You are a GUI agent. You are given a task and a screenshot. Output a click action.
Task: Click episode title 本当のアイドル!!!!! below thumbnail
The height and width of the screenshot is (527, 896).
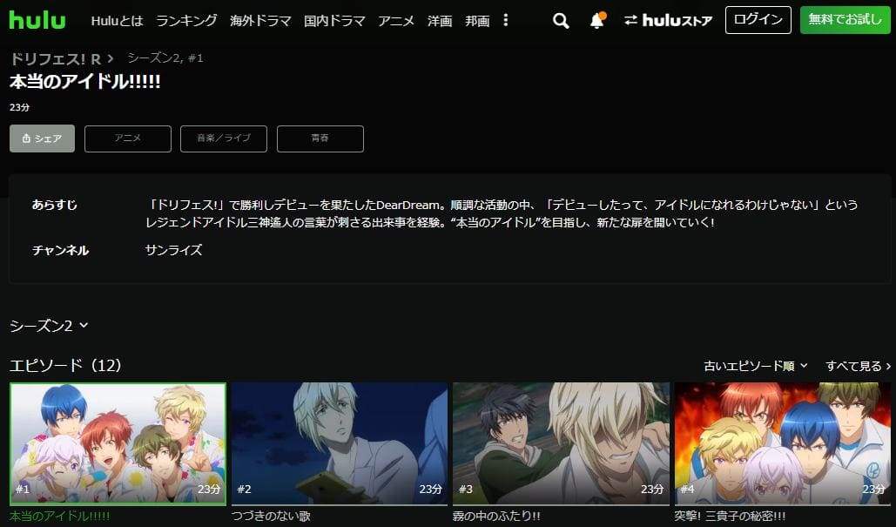click(x=59, y=517)
